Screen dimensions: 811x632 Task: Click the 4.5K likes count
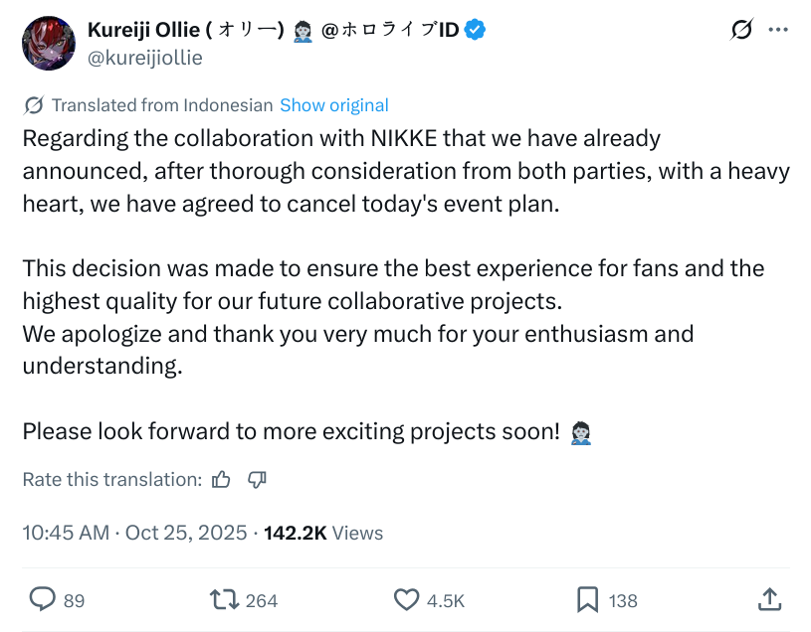click(x=445, y=600)
